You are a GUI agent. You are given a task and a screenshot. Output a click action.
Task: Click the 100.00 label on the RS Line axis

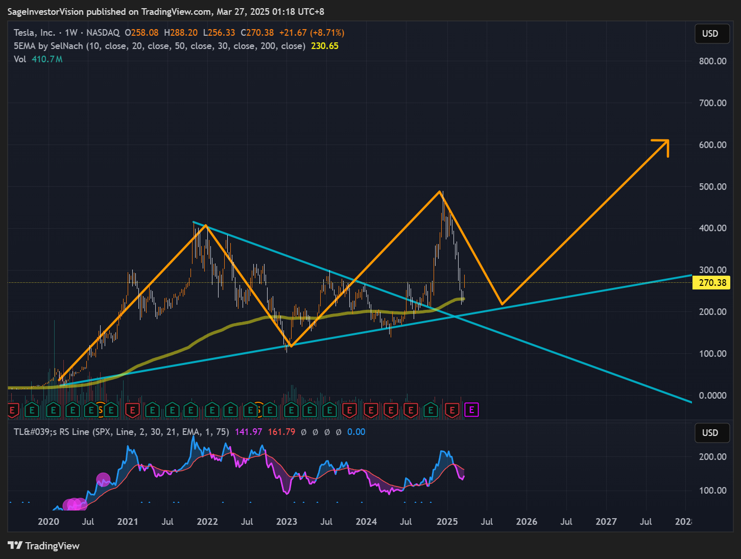[x=713, y=491]
